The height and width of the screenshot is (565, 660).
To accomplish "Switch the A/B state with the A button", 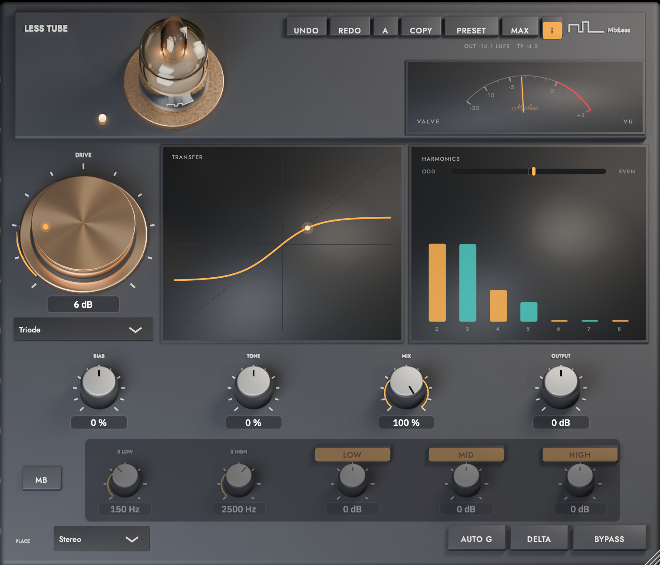I will (385, 27).
